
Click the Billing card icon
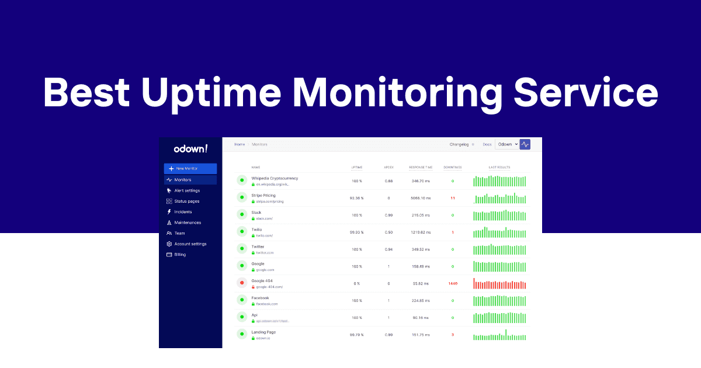pyautogui.click(x=169, y=255)
